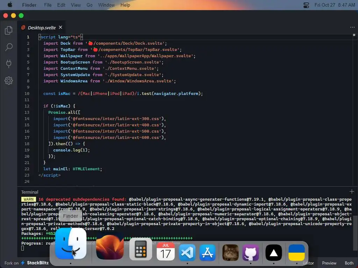
Task: Open the Window menu
Action: pos(106,5)
